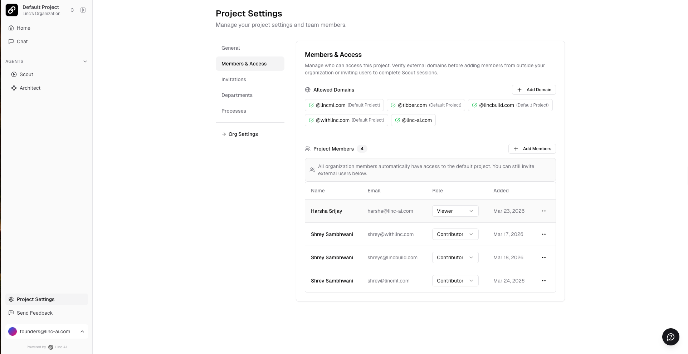688x354 pixels.
Task: Click the Linc logo icon in sidebar header
Action: pyautogui.click(x=12, y=10)
